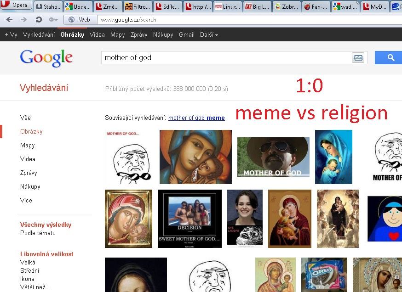This screenshot has height=292, width=402.
Task: Click the Web globe badge
Action: click(x=80, y=20)
